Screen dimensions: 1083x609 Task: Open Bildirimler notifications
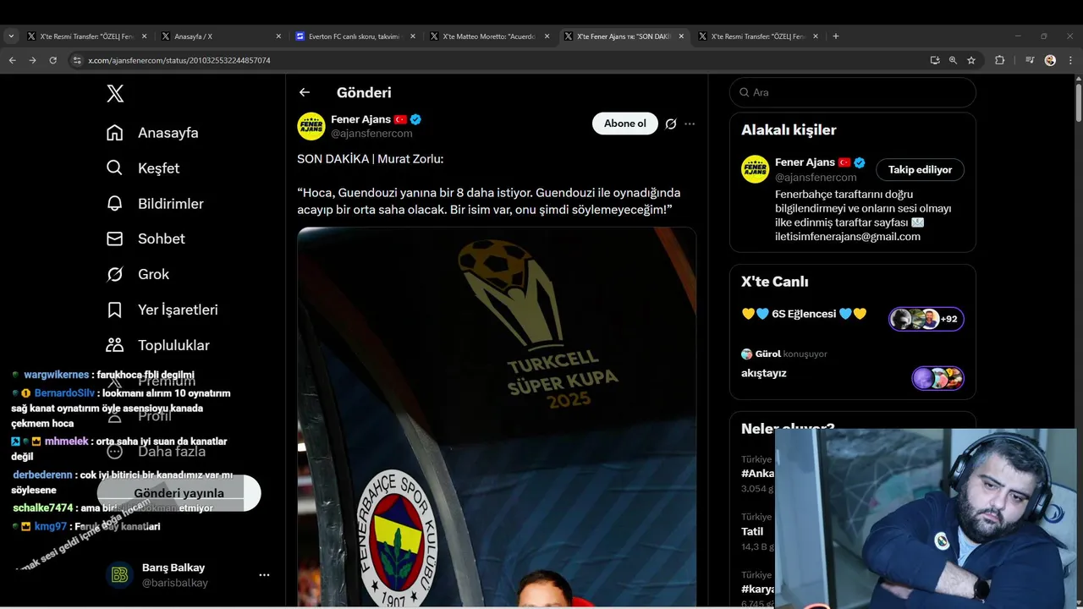154,204
